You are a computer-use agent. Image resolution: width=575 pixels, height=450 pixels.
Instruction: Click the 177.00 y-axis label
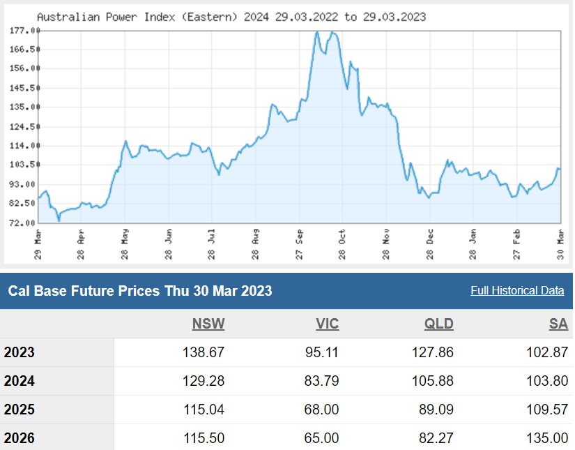point(23,31)
